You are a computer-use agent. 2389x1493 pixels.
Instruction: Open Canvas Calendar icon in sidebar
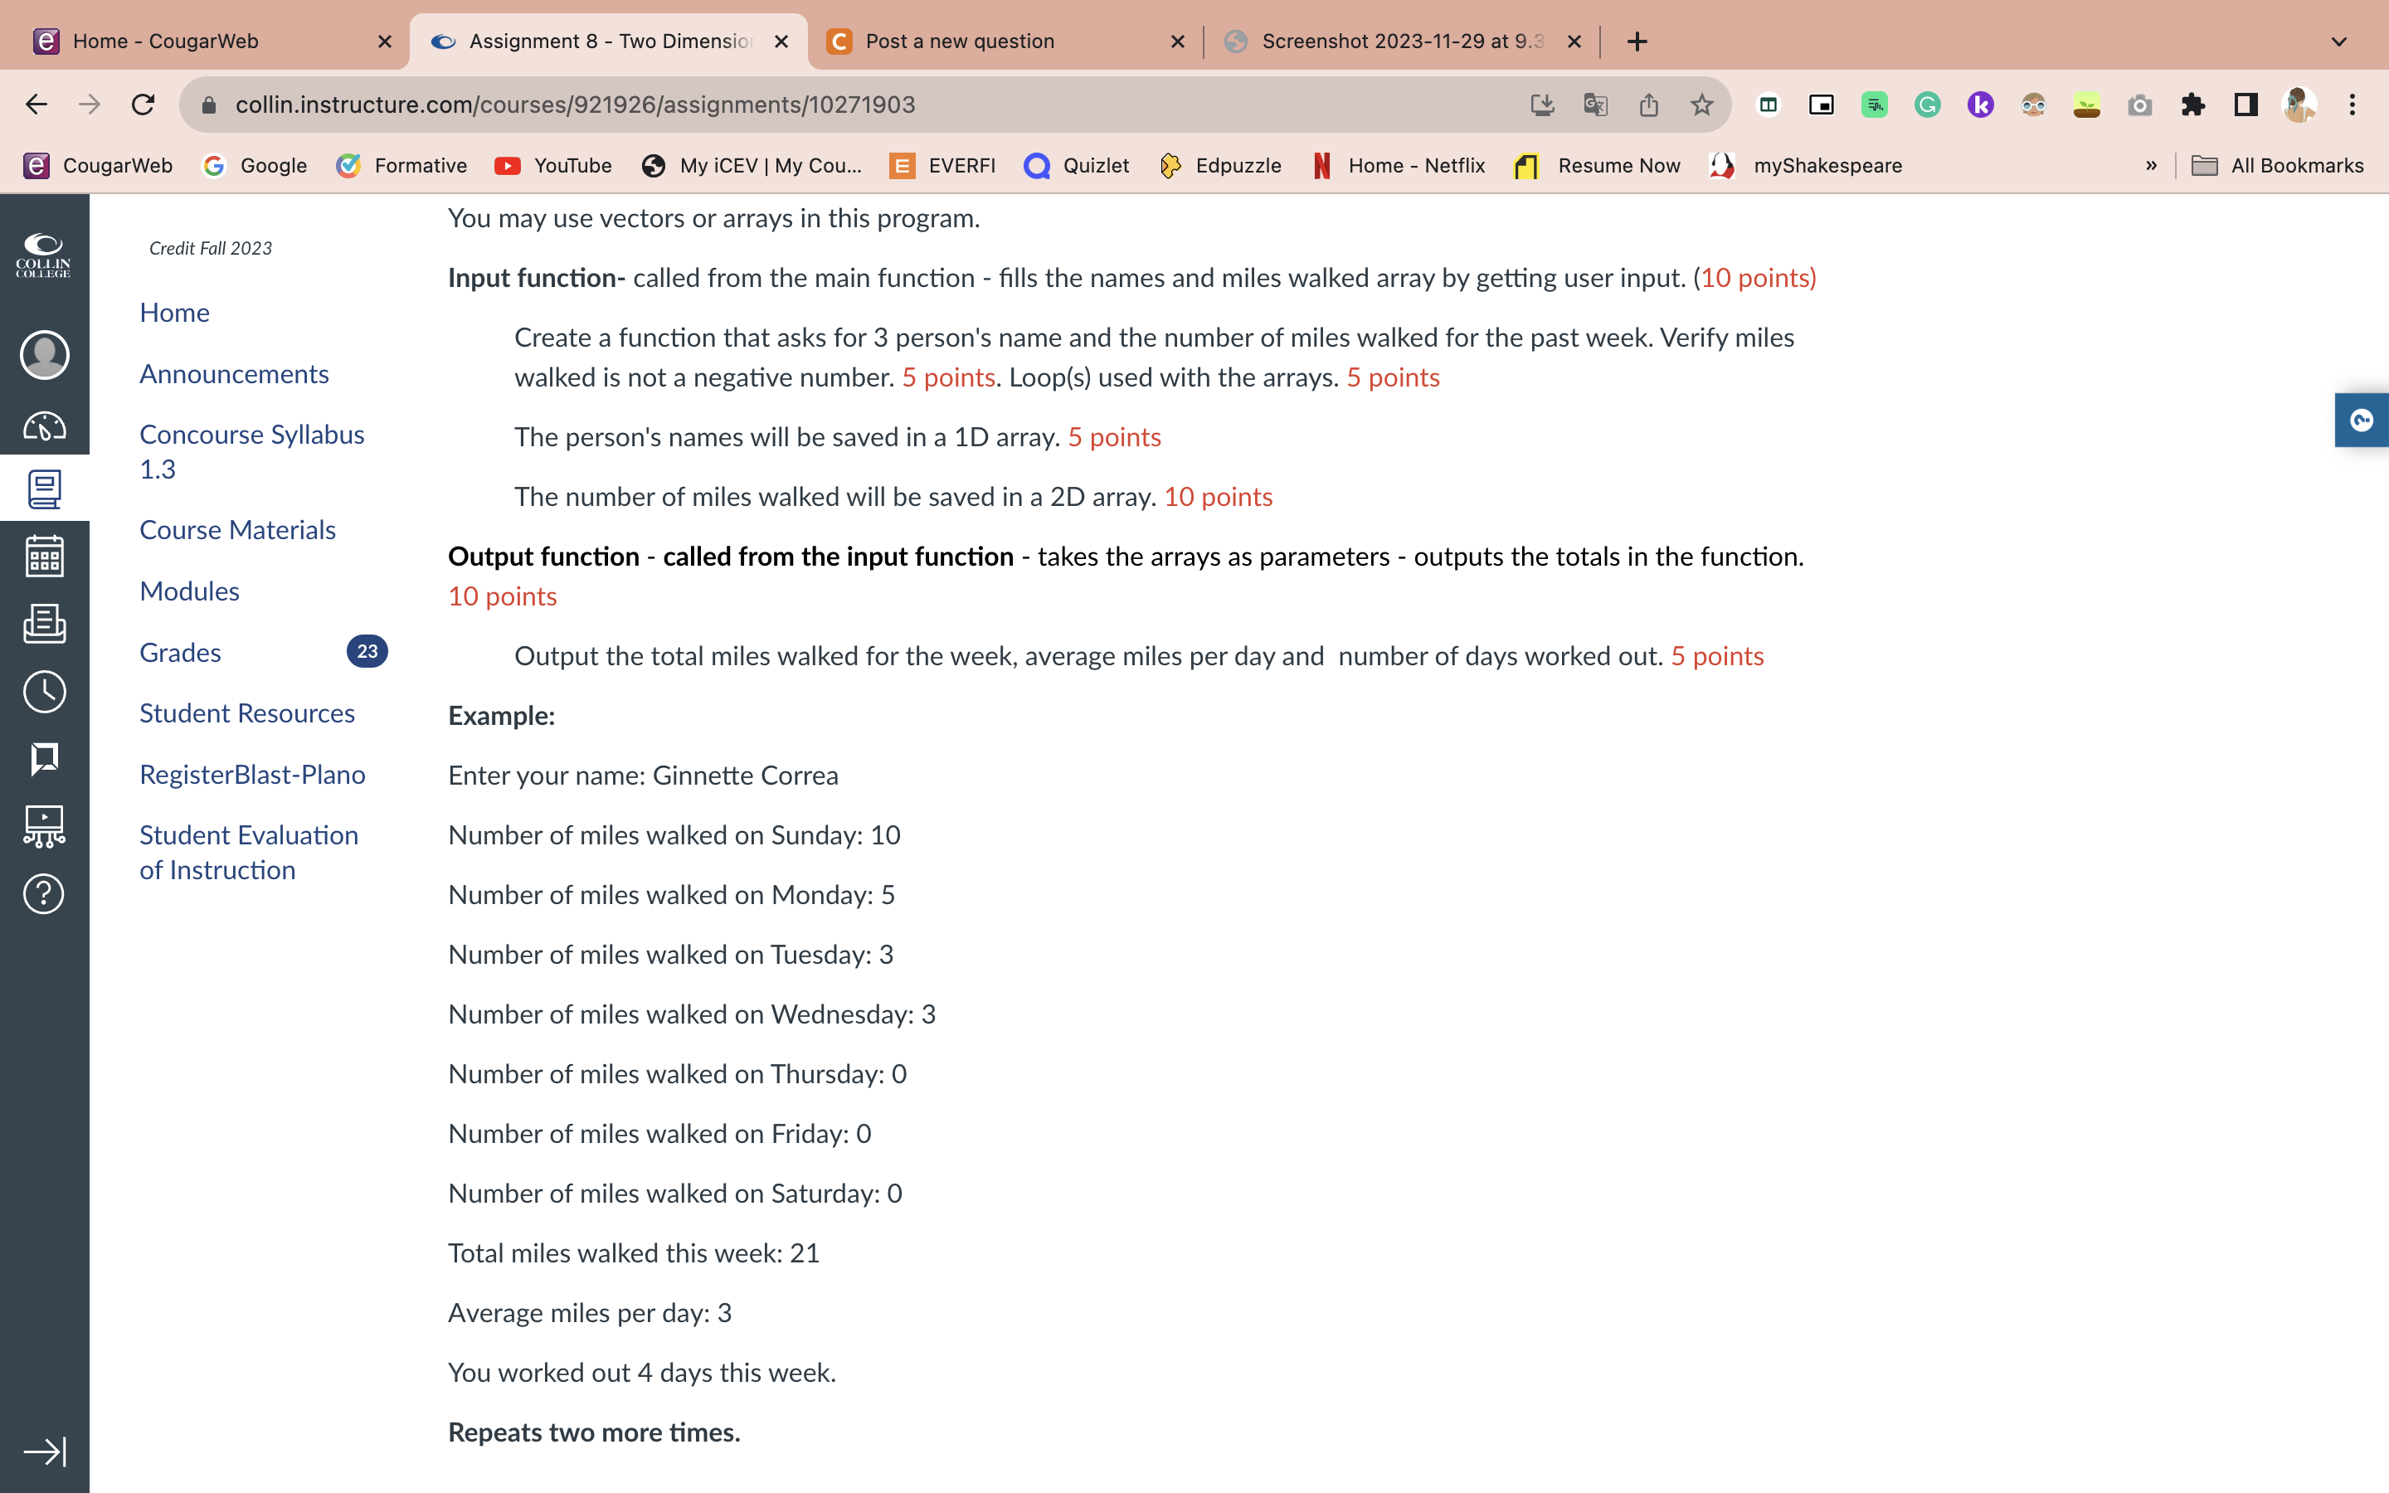coord(45,556)
